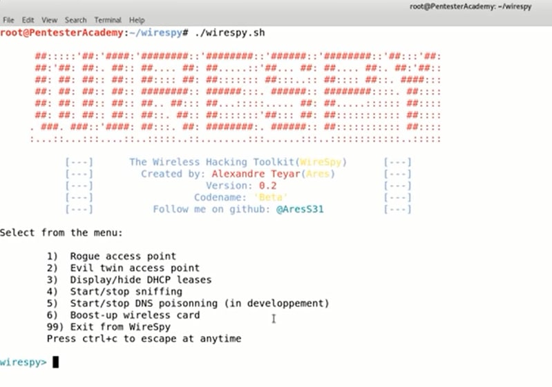Open the Terminal menu
Image resolution: width=552 pixels, height=387 pixels.
108,20
